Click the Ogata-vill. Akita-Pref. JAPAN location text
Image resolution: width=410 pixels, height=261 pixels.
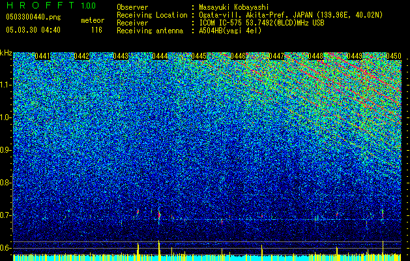291,15
